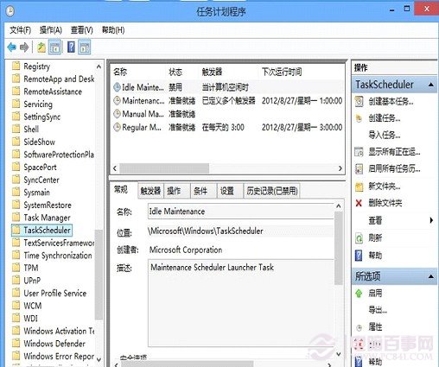The width and height of the screenshot is (439, 367).
Task: Select the Registry folder in tree
Action: point(36,66)
